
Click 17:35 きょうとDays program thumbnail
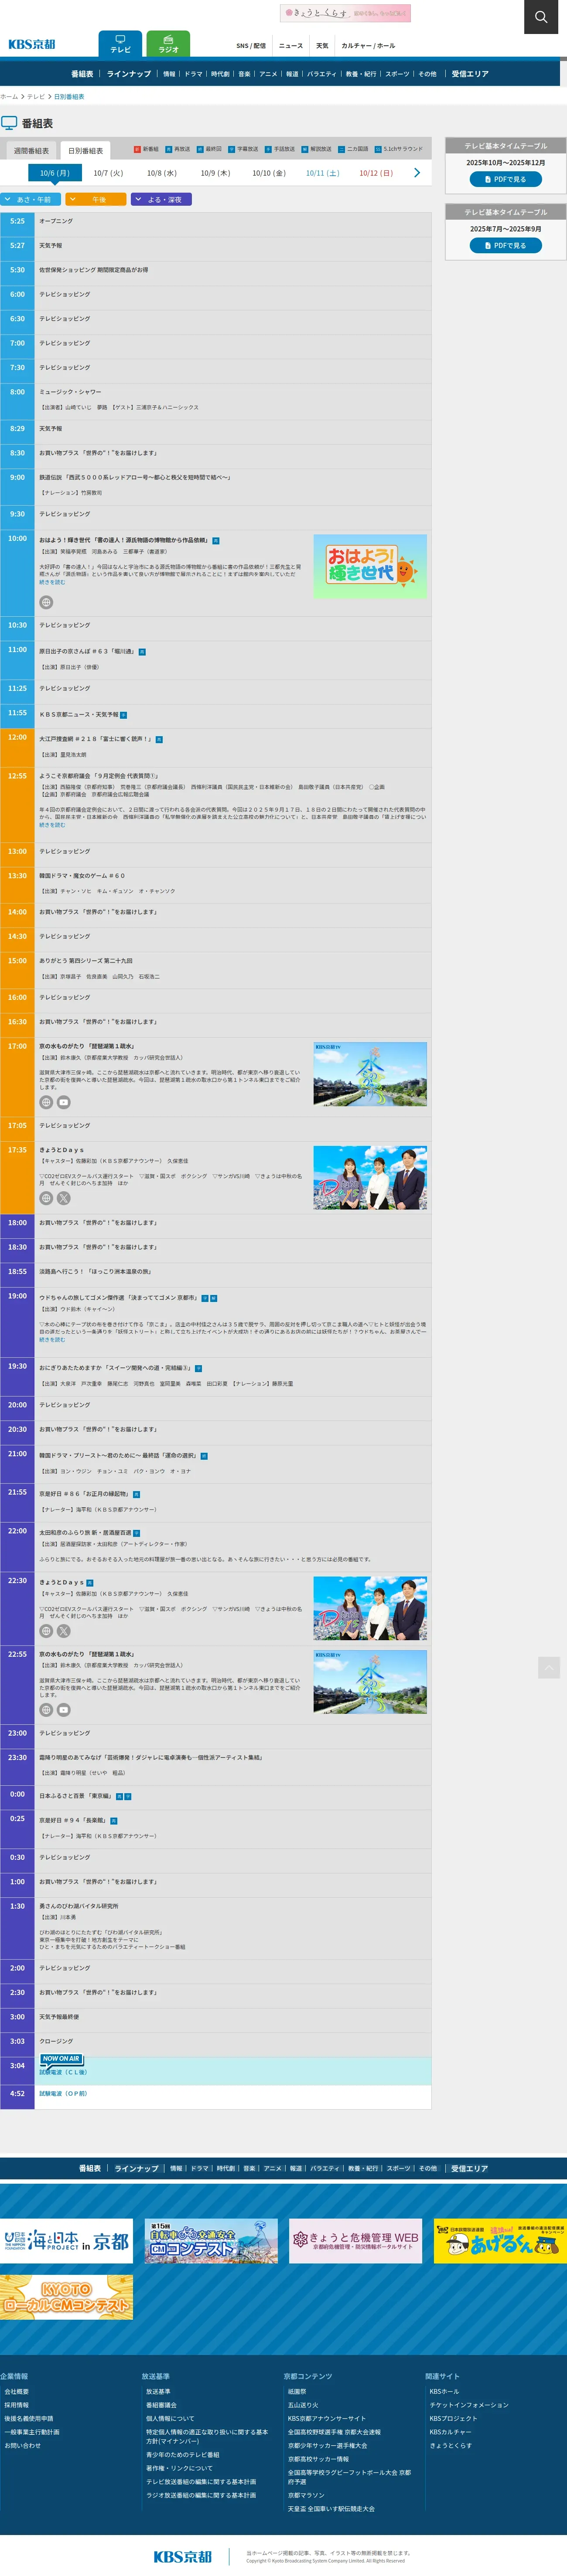(370, 1178)
